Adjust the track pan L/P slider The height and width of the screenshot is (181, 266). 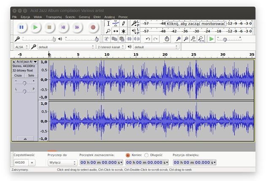(25, 91)
